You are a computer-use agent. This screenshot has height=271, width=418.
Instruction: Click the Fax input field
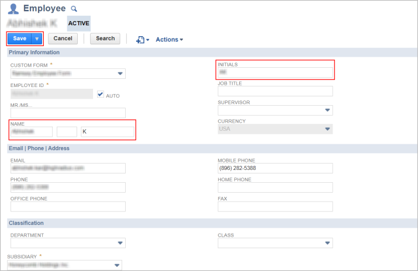275,206
